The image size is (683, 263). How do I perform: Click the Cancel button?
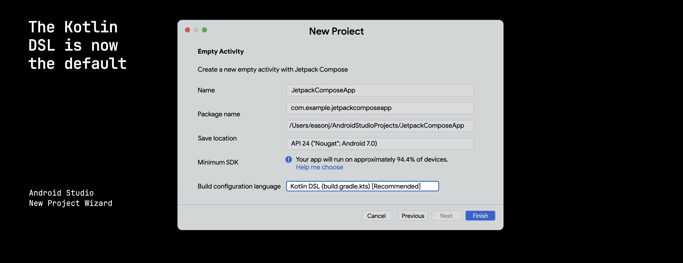[x=377, y=216]
